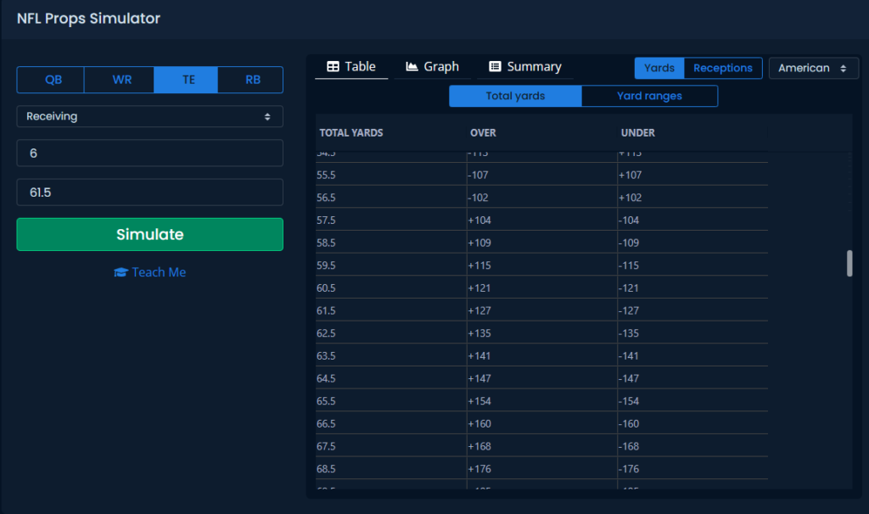Click the -141 under odds cell
This screenshot has width=869, height=514.
pyautogui.click(x=692, y=356)
